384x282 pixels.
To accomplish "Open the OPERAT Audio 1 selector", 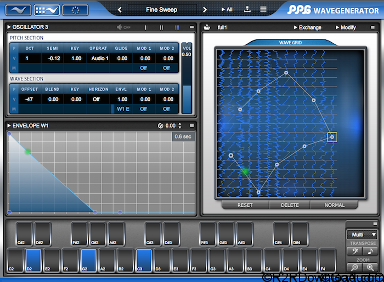I will [x=98, y=59].
